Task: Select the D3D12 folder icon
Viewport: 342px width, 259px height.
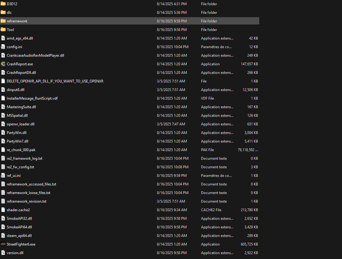Action: (3, 4)
